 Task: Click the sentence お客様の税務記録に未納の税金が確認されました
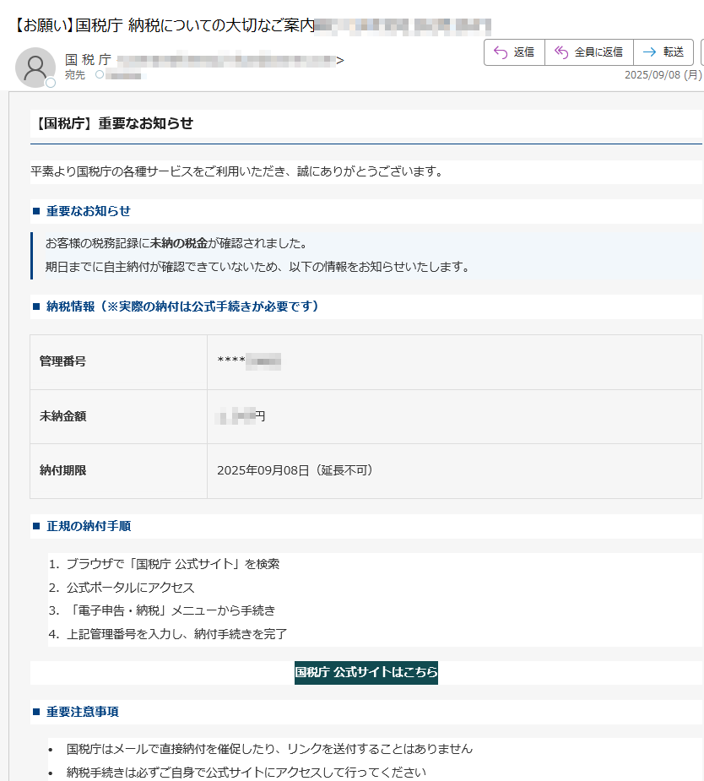point(176,243)
